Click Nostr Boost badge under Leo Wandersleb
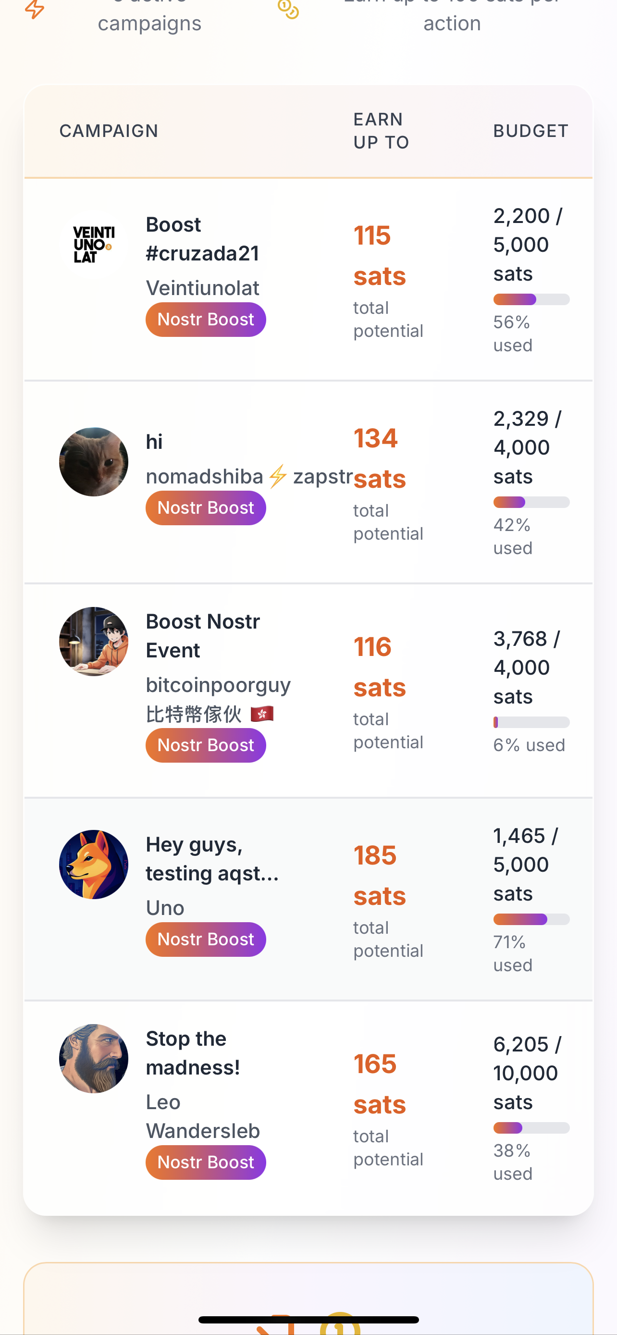617x1335 pixels. pos(206,1162)
